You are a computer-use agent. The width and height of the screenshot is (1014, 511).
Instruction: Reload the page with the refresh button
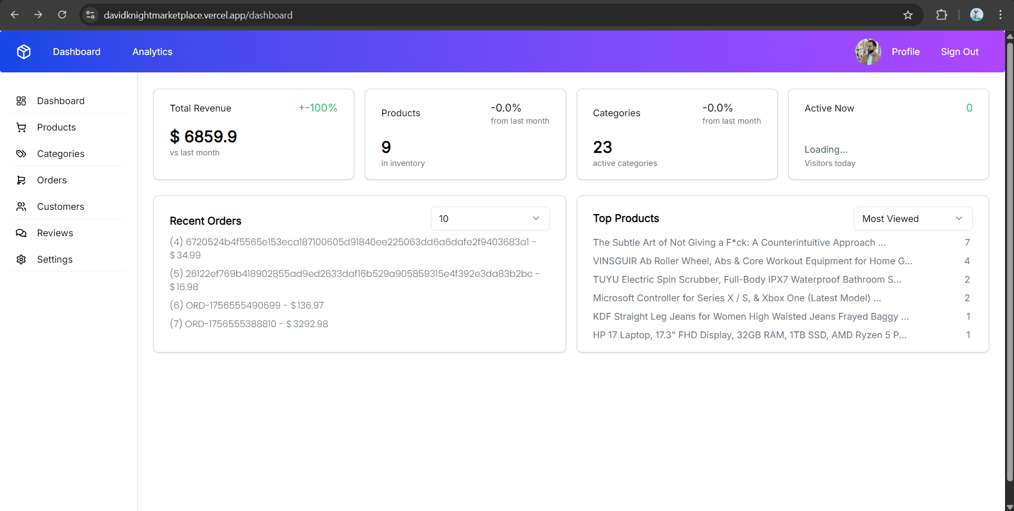coord(62,15)
